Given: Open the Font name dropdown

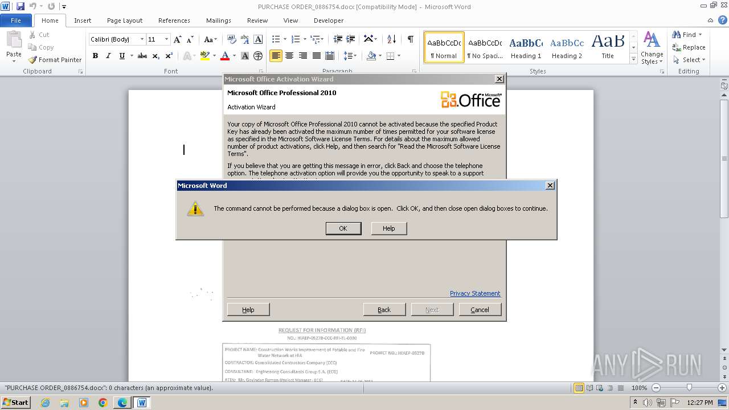Looking at the screenshot, I should tap(142, 39).
